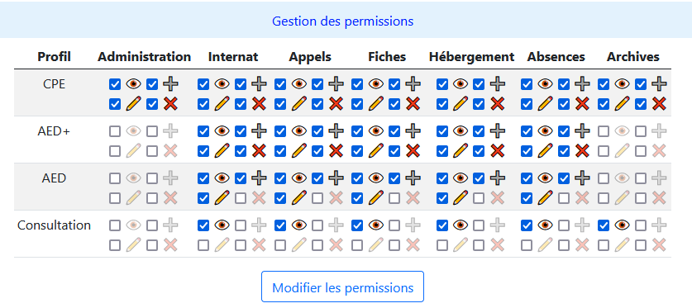The image size is (692, 308).
Task: Click the plus icon for CPE Archives
Action: [659, 83]
